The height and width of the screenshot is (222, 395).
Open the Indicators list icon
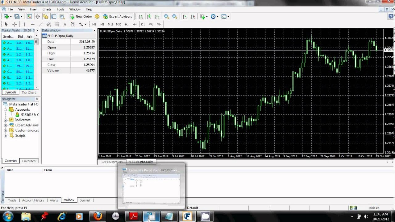[x=203, y=16]
